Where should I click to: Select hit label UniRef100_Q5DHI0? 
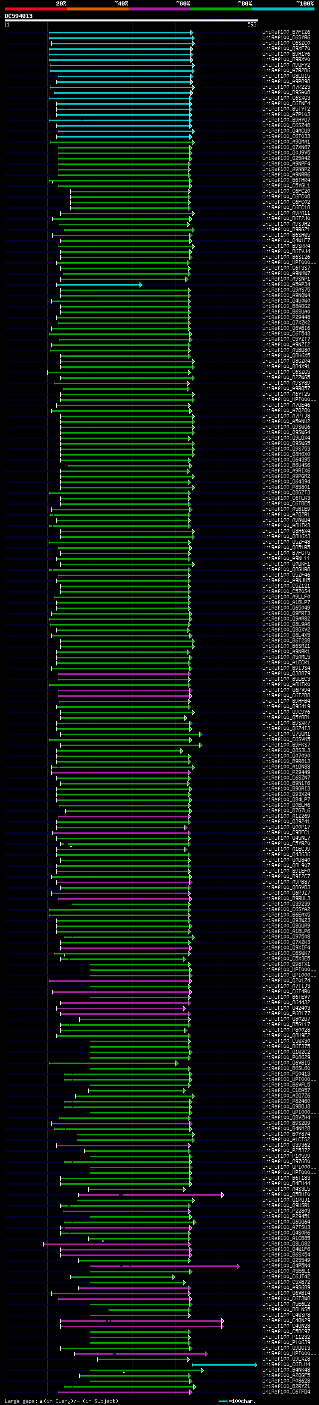(x=286, y=1195)
